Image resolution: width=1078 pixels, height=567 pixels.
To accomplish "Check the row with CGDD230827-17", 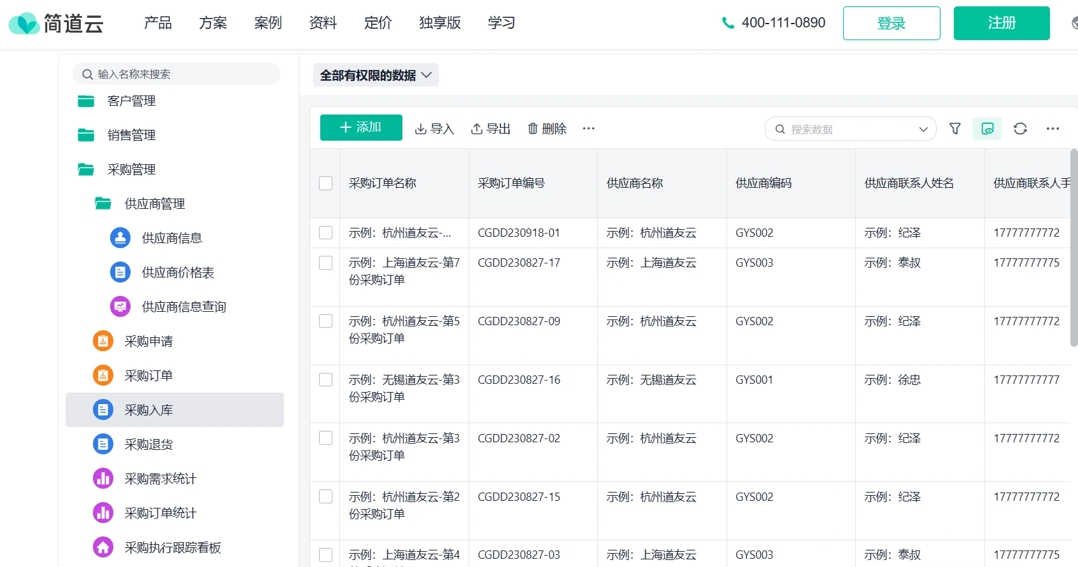I will [325, 263].
